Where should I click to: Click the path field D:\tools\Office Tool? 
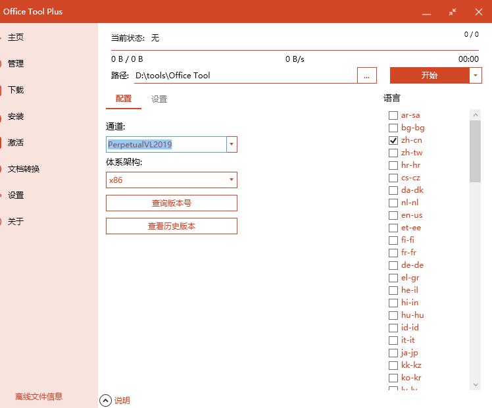[x=246, y=76]
